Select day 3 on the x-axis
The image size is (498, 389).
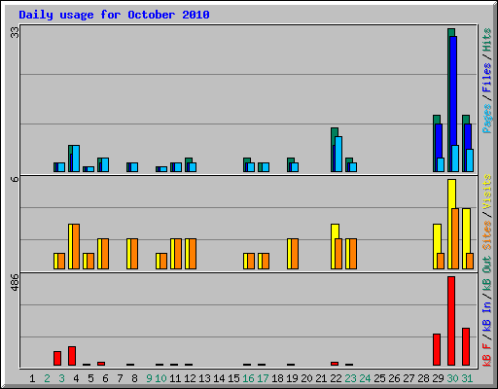(61, 378)
